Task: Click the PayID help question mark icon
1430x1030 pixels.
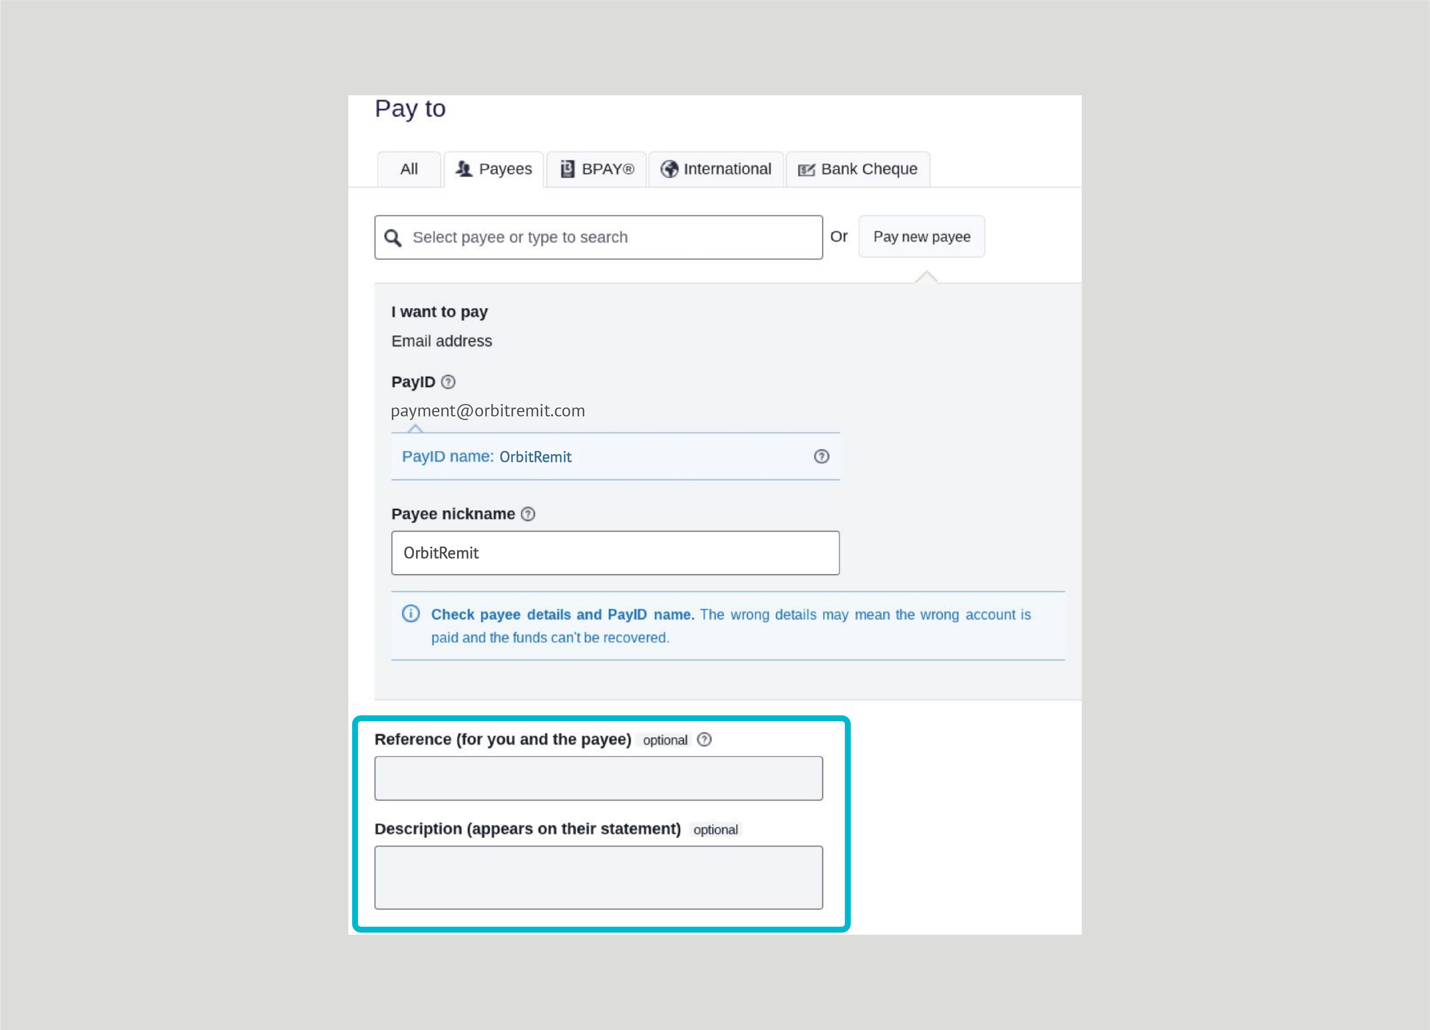Action: (448, 382)
